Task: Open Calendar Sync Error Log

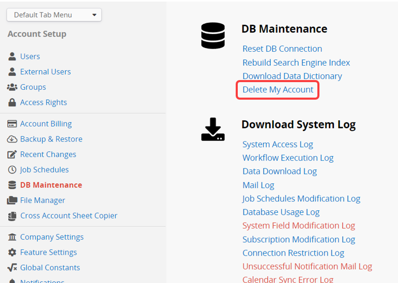Action: coord(288,279)
